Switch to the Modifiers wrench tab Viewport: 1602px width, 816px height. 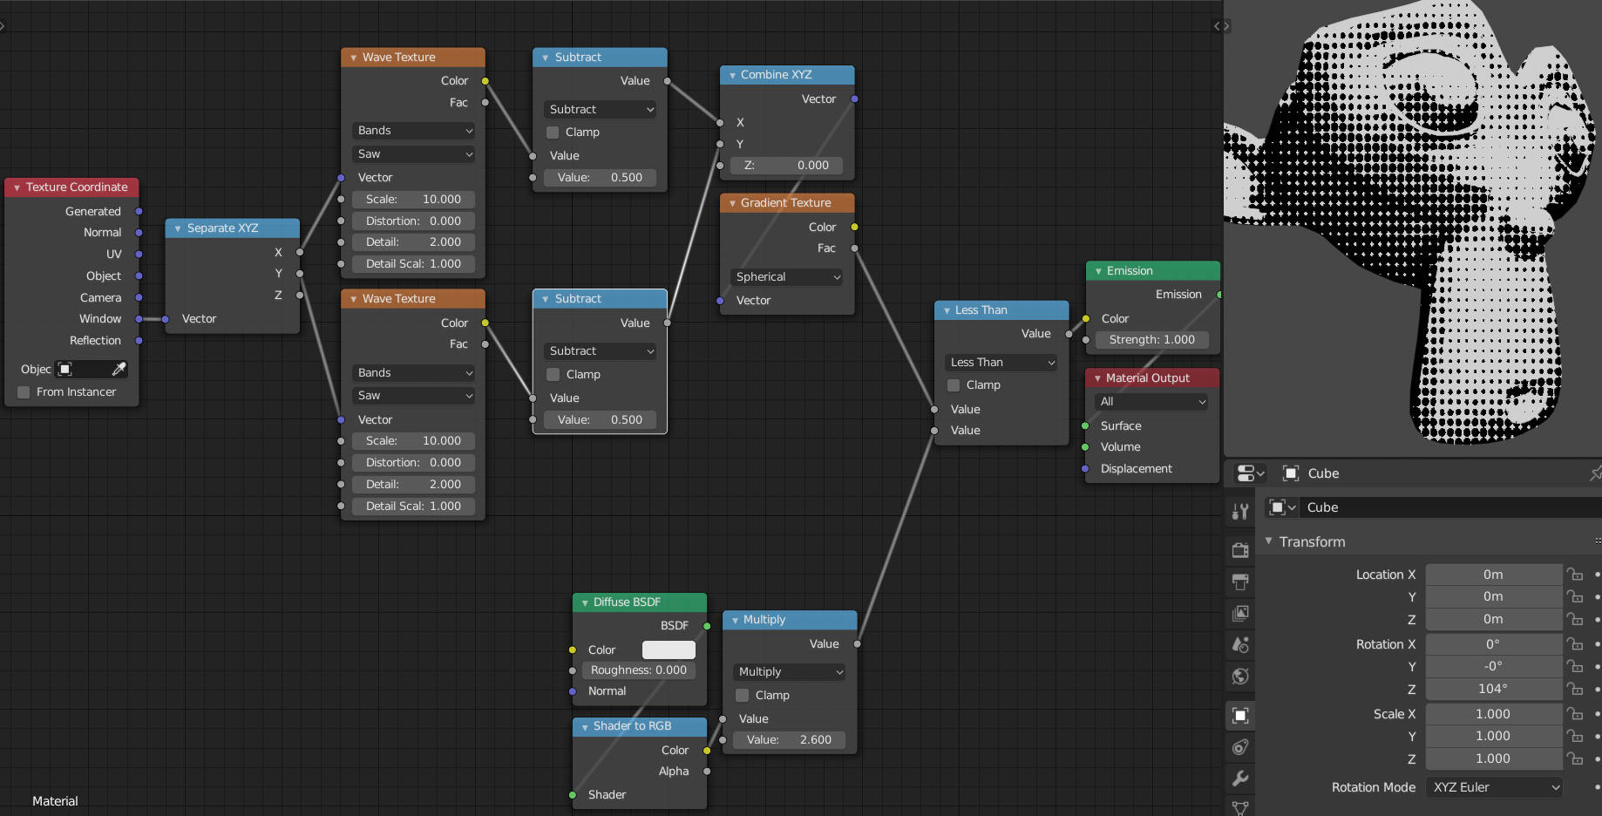[1240, 778]
